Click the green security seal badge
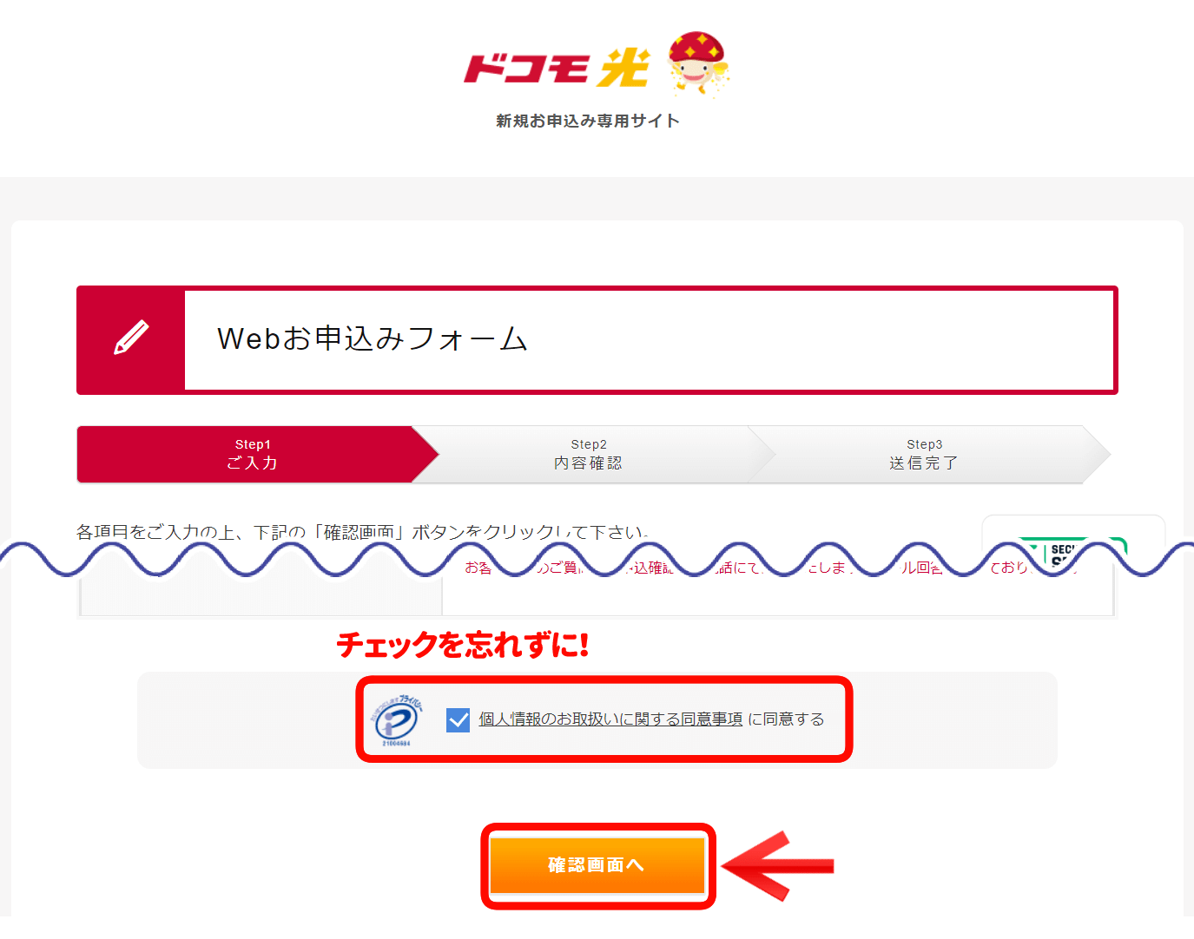The height and width of the screenshot is (939, 1194). click(1072, 552)
